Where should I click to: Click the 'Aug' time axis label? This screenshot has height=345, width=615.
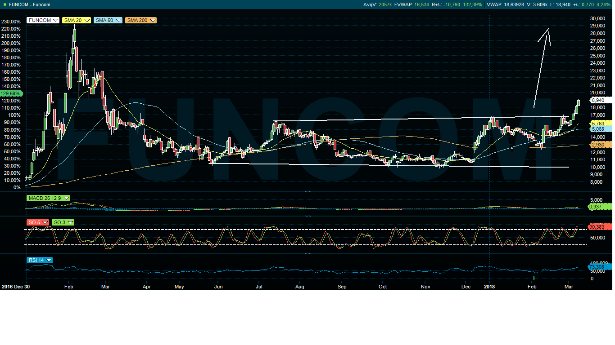click(300, 286)
